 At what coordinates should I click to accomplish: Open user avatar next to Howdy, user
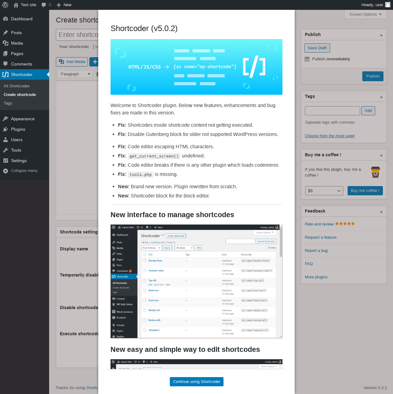pos(388,5)
